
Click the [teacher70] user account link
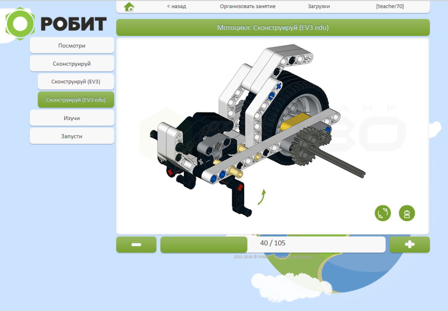[390, 7]
